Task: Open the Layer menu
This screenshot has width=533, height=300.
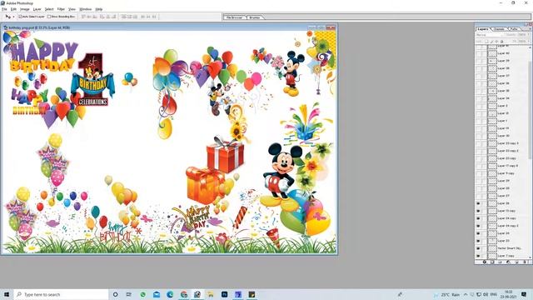Action: pyautogui.click(x=37, y=9)
